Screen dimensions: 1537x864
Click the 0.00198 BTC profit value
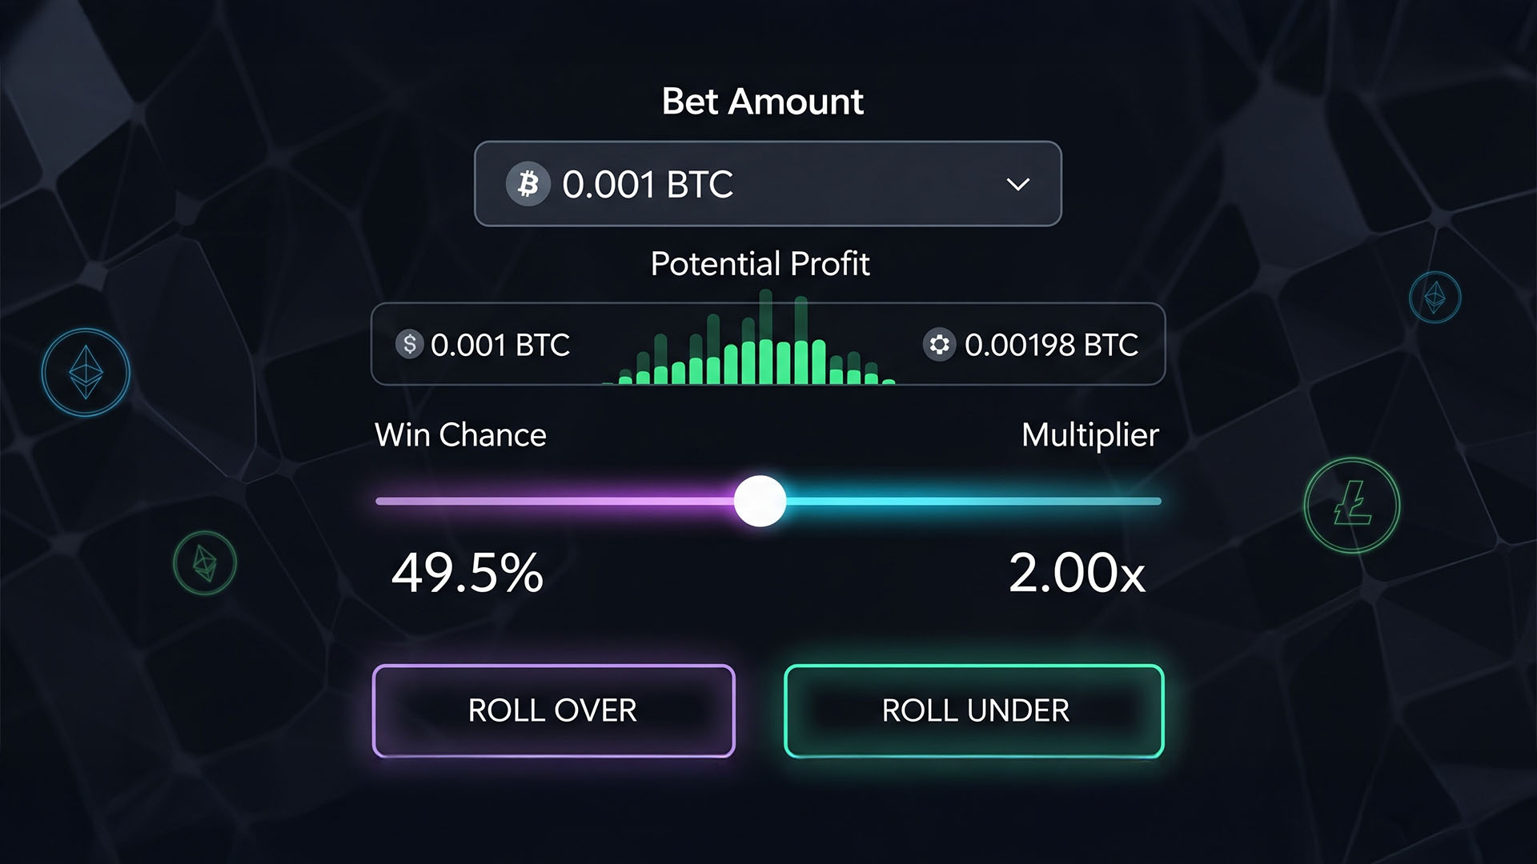[1050, 345]
